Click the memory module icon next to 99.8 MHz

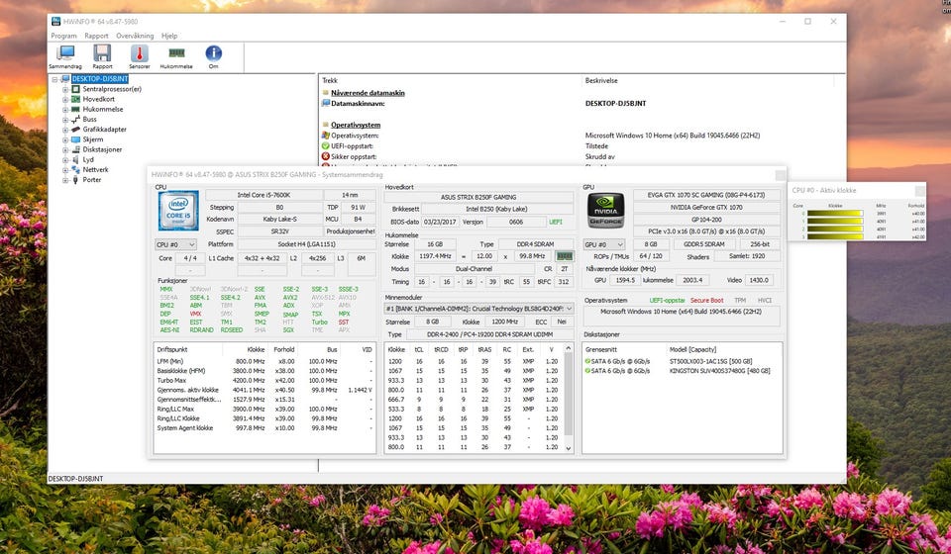564,256
